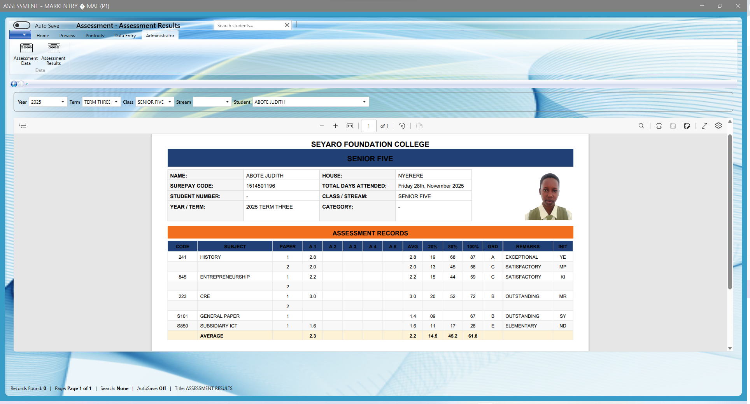Viewport: 750px width, 404px height.
Task: Enable the Auto Save toggle
Action: pyautogui.click(x=22, y=25)
